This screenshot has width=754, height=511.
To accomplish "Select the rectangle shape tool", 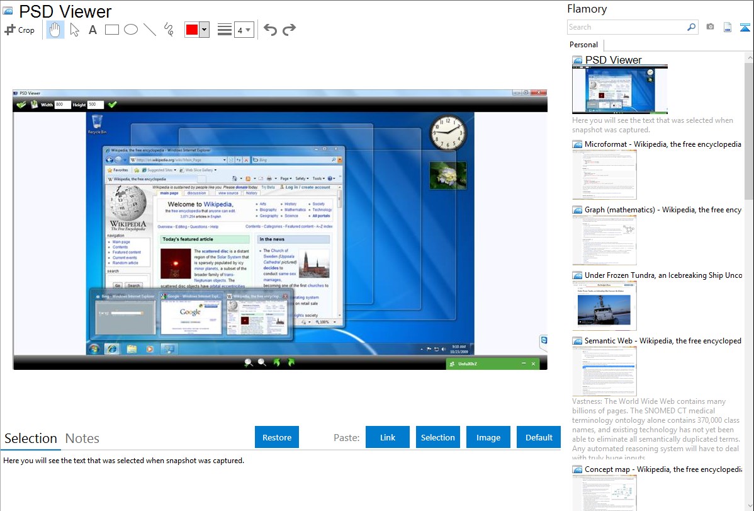I will pyautogui.click(x=111, y=30).
